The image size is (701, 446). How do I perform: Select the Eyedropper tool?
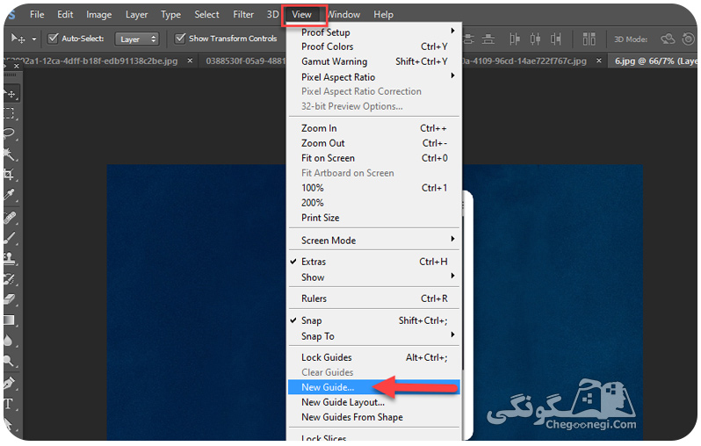9,194
